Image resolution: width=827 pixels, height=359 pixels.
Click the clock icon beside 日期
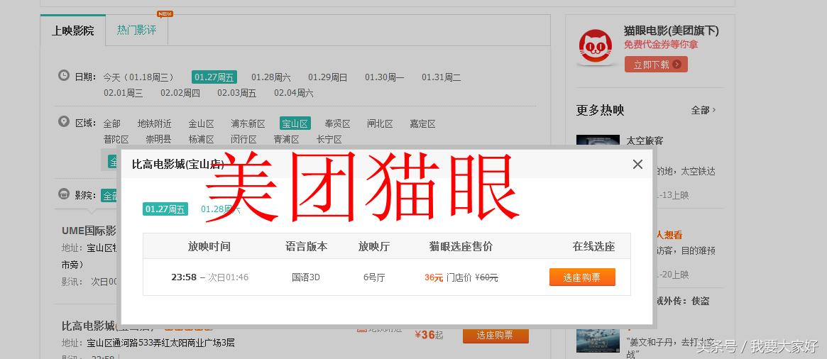coord(63,75)
